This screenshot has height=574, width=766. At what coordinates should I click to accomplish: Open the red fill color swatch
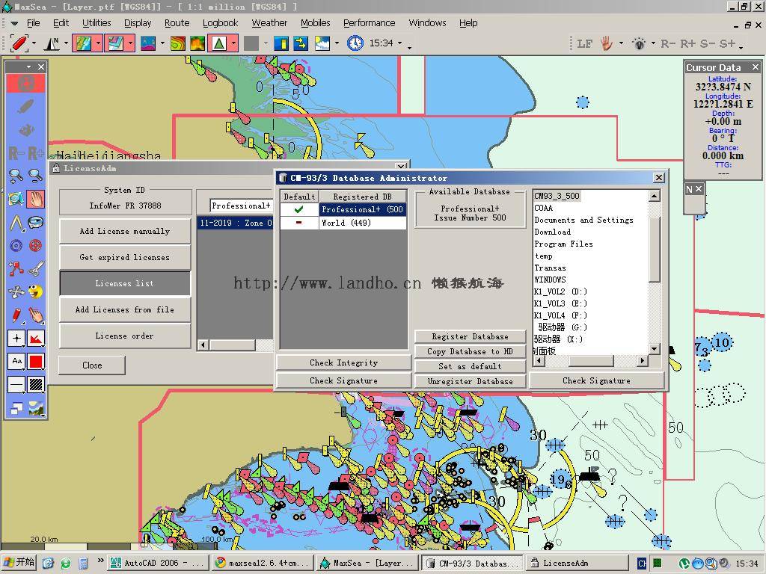(x=35, y=362)
